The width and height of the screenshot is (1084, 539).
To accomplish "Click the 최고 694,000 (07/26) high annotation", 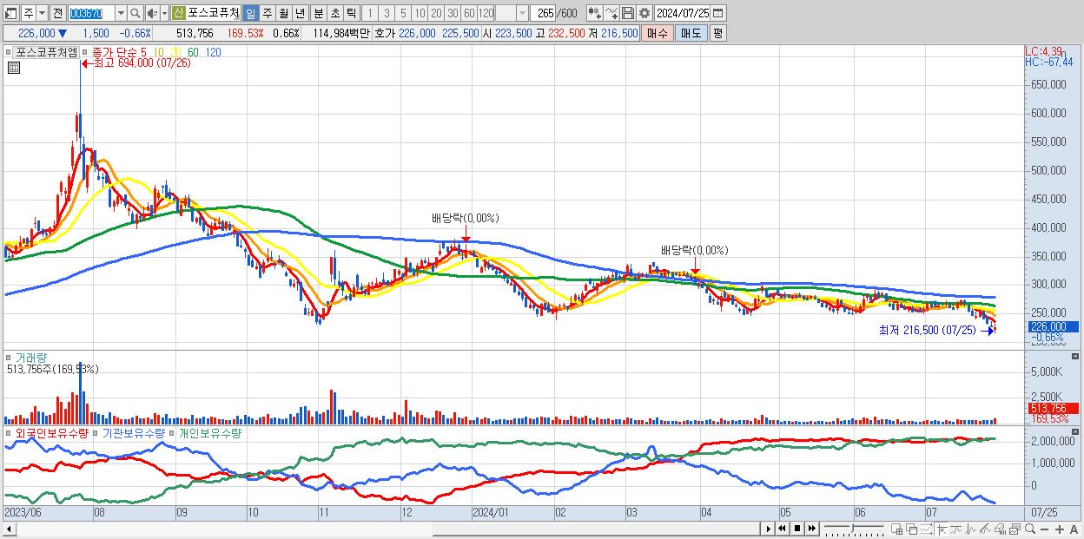I will [x=142, y=63].
